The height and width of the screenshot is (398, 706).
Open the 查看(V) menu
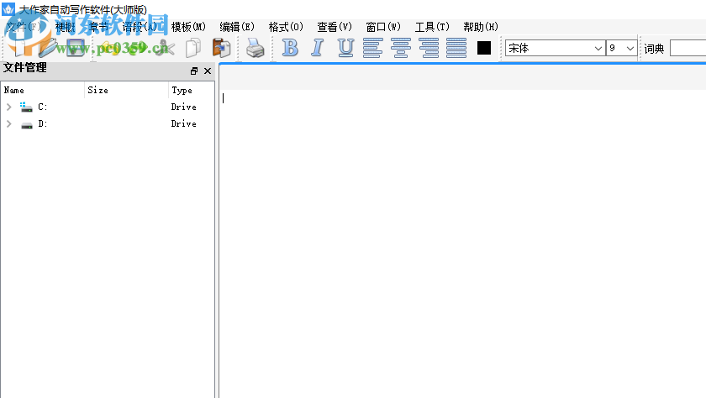click(x=335, y=27)
